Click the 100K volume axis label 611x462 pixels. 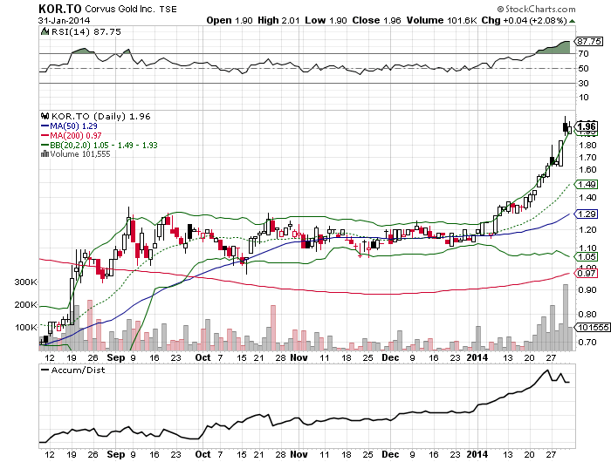25,328
